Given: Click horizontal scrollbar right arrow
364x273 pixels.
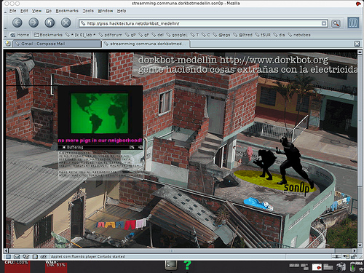Looking at the screenshot, I should (355, 250).
